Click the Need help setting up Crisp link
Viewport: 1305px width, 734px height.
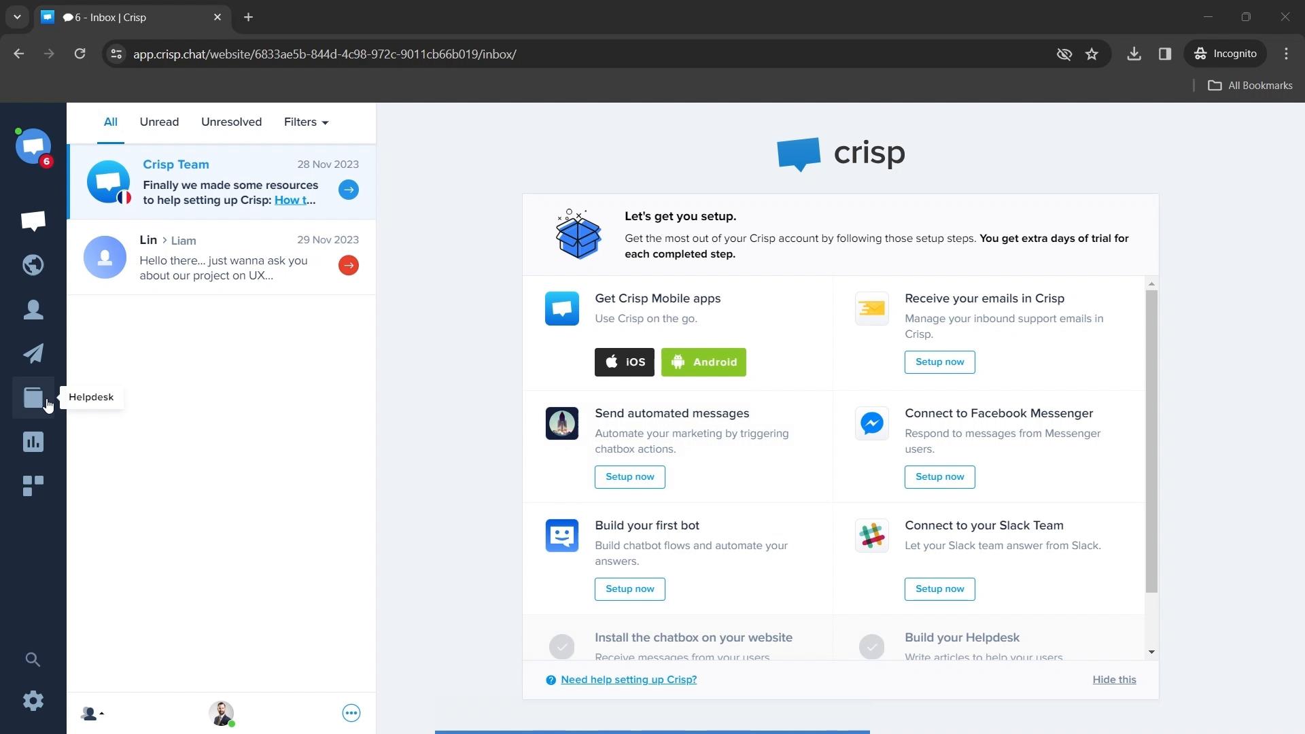coord(627,680)
